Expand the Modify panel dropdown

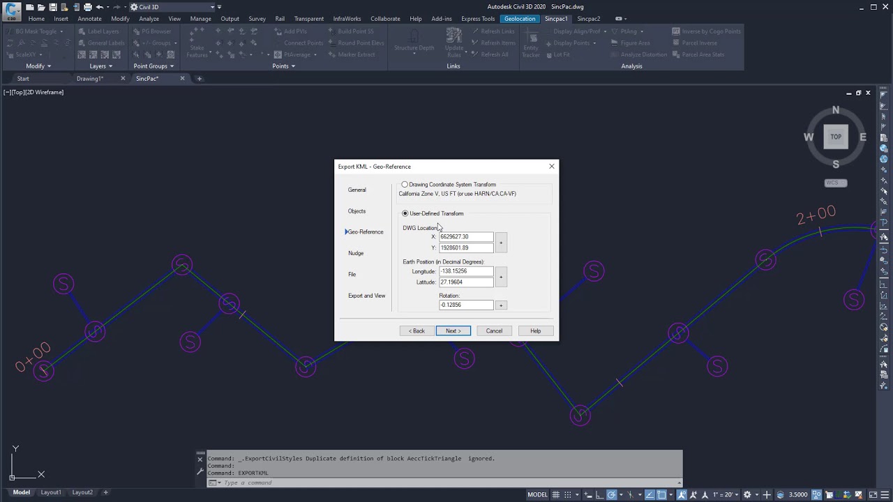[x=38, y=66]
